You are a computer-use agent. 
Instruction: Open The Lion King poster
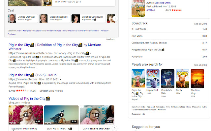[x=197, y=79]
